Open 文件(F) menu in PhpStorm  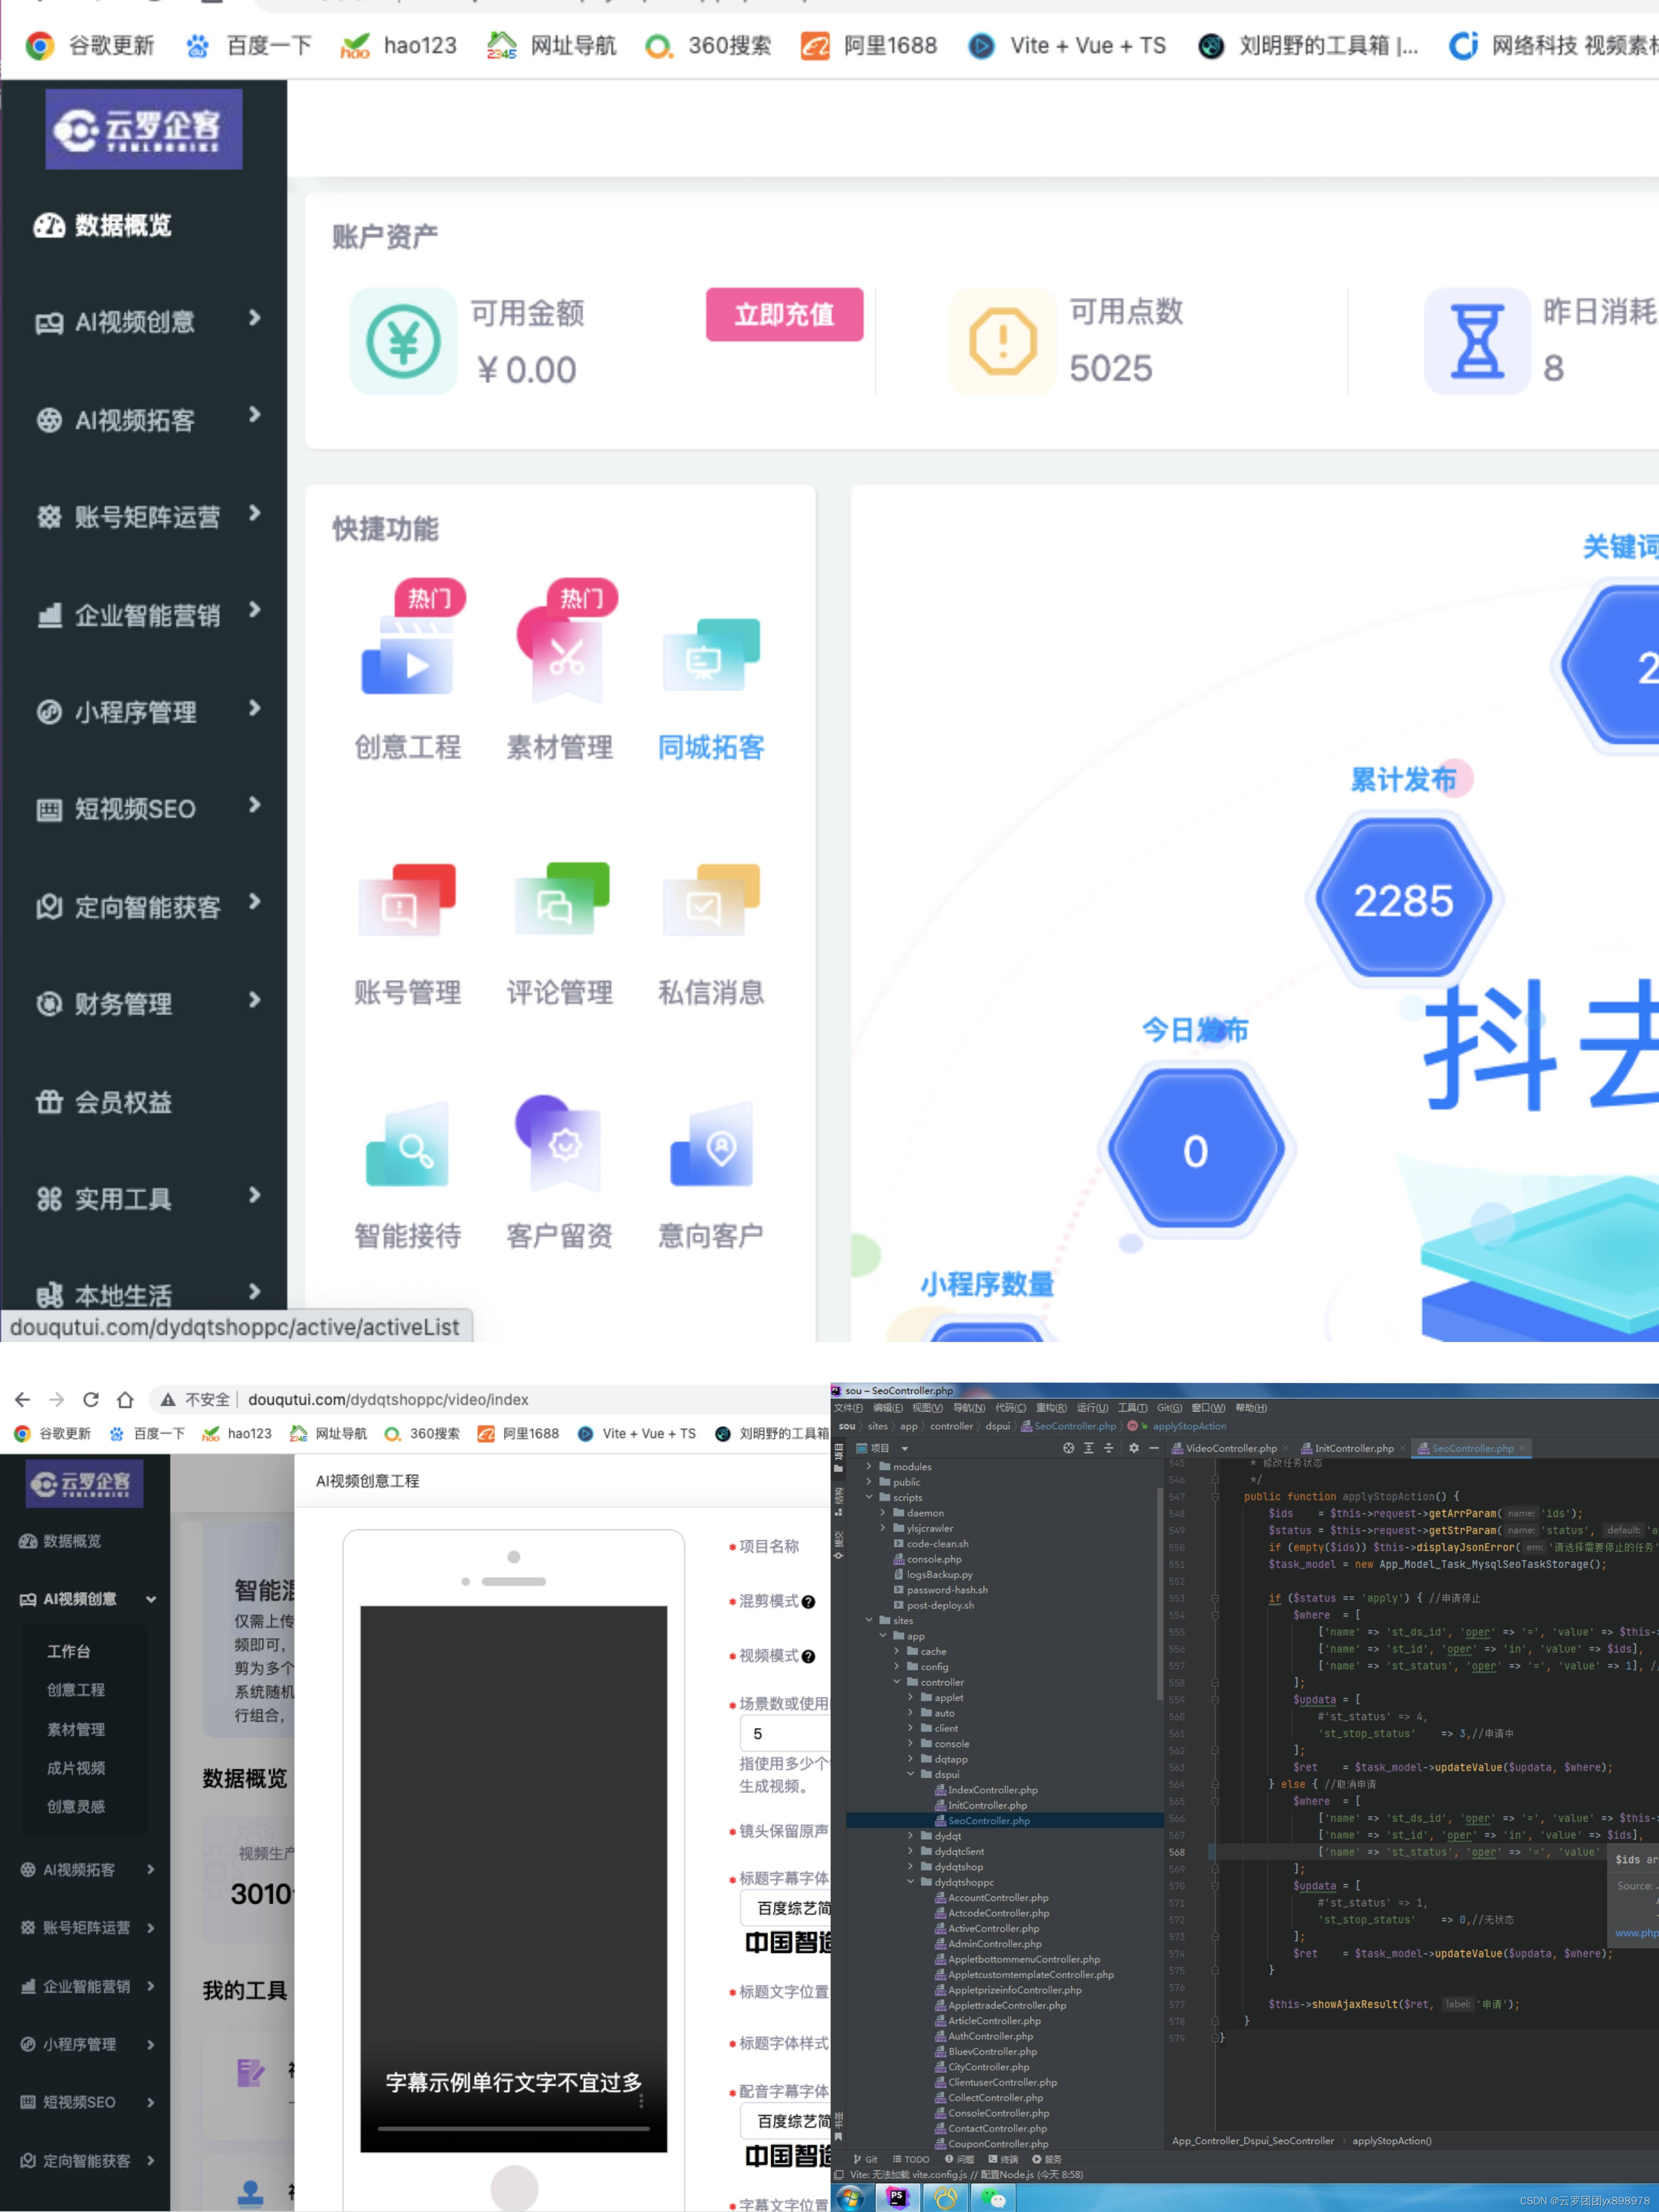(x=848, y=1408)
